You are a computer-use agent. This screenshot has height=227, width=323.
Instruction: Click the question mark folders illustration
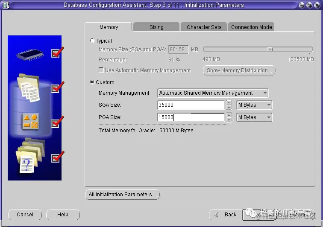(x=30, y=156)
